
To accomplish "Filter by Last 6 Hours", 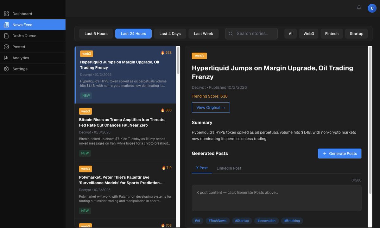I will pos(96,34).
